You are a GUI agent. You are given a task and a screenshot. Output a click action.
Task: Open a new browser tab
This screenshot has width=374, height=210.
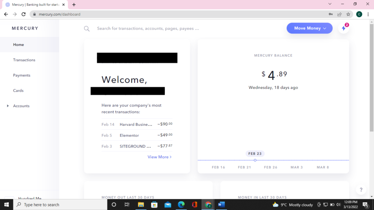point(74,4)
